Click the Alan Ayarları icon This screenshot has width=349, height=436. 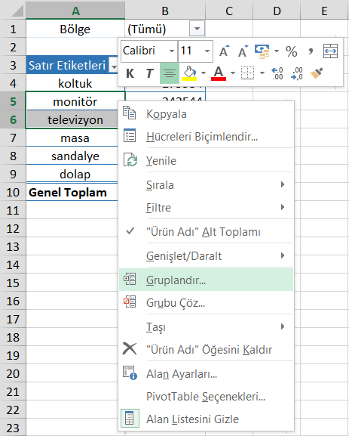coord(130,373)
